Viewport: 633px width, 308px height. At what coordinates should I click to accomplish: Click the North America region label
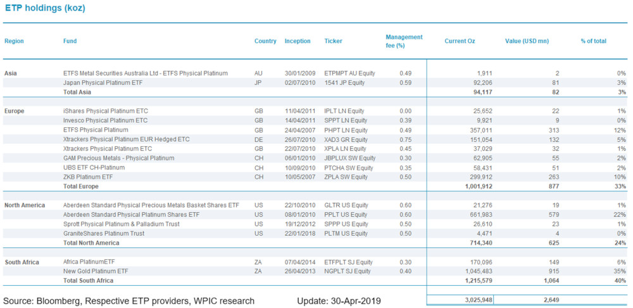pyautogui.click(x=25, y=205)
